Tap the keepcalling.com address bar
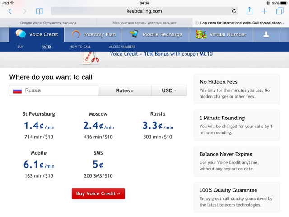 (x=144, y=11)
